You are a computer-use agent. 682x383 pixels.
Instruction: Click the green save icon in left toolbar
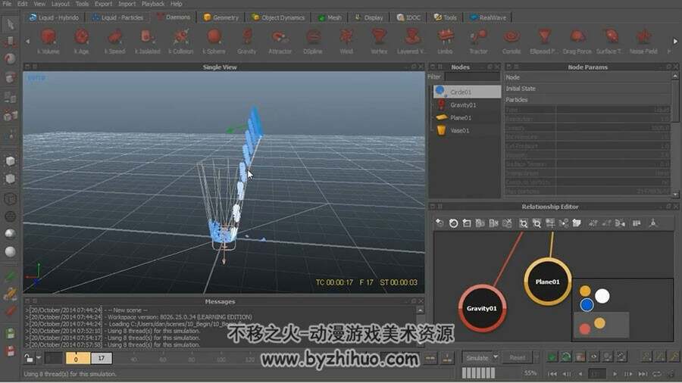click(x=11, y=334)
